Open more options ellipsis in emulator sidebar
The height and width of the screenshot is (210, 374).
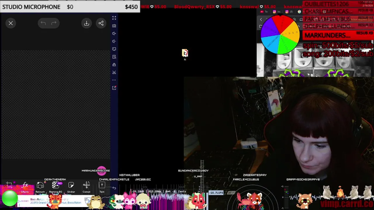114,80
